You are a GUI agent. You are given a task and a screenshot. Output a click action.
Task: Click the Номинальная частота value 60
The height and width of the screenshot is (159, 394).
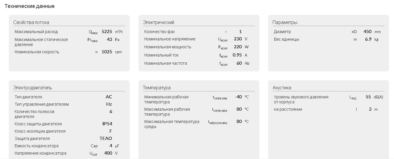click(x=239, y=63)
